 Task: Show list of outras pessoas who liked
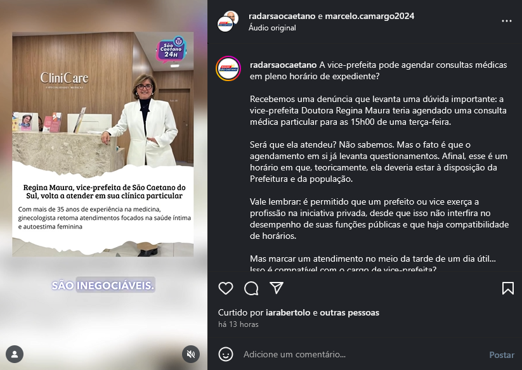point(349,313)
